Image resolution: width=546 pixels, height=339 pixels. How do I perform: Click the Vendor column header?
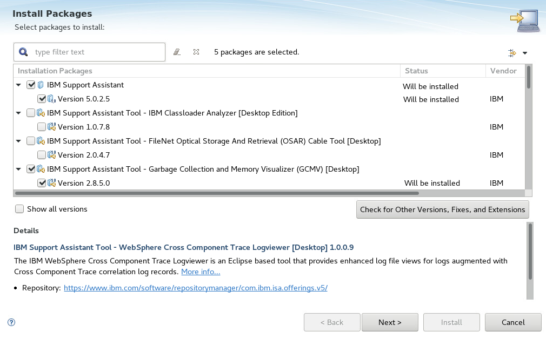coord(505,71)
